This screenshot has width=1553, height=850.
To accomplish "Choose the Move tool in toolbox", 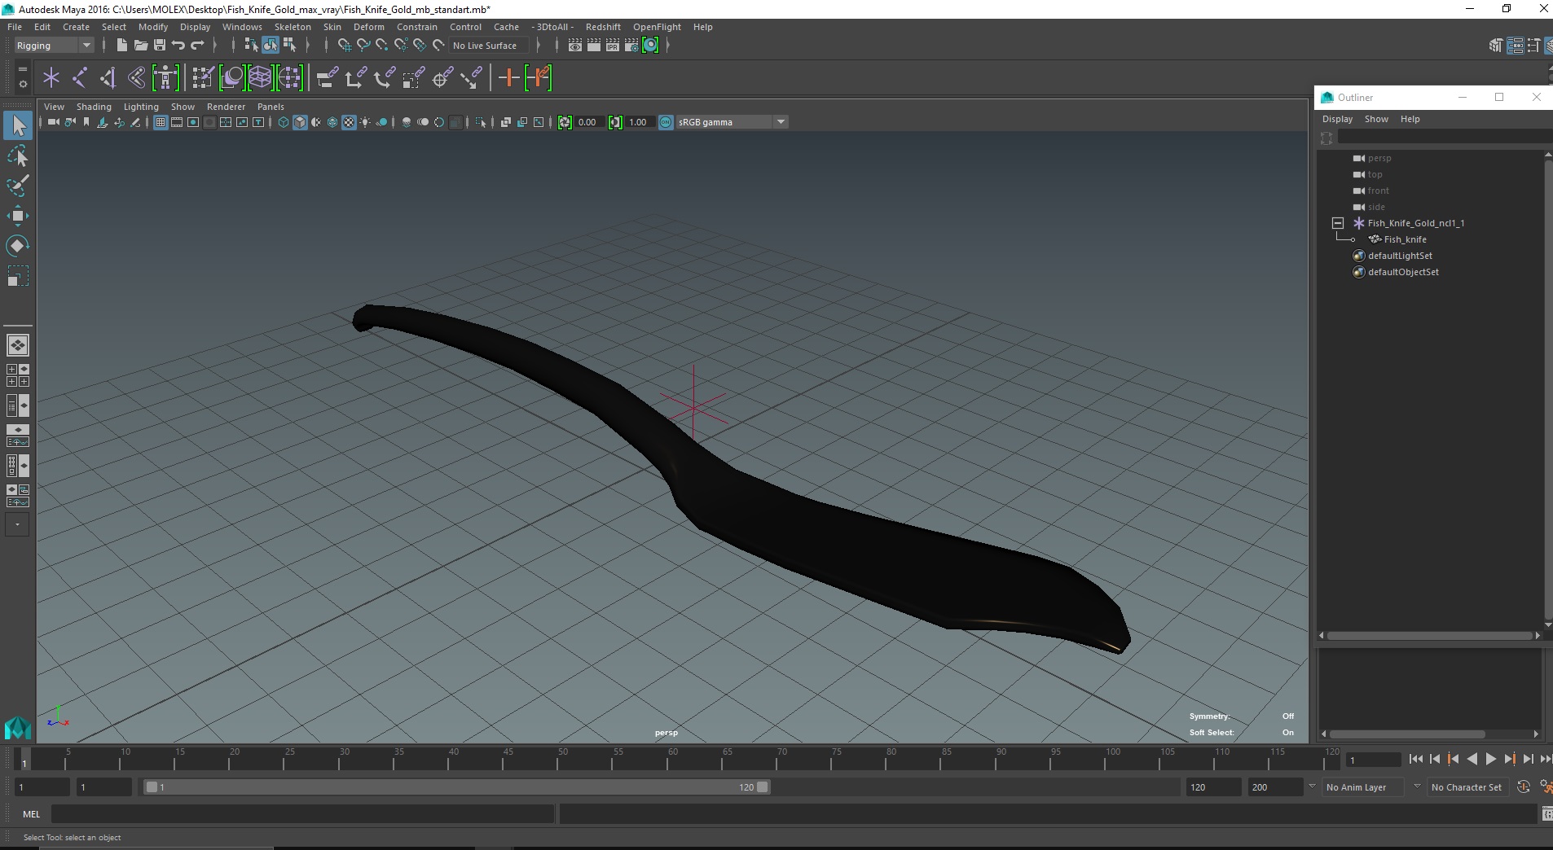I will (18, 216).
